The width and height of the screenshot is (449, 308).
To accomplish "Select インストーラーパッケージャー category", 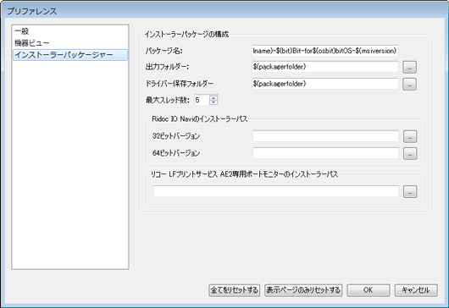I will point(70,55).
